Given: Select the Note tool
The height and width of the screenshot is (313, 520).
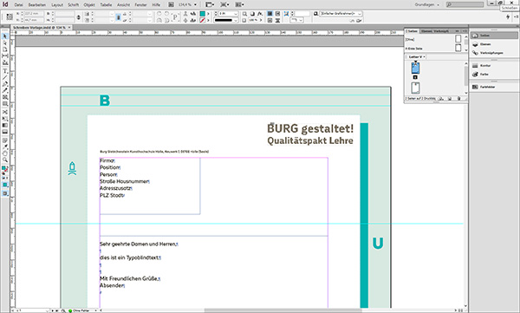Looking at the screenshot, I should point(5,140).
